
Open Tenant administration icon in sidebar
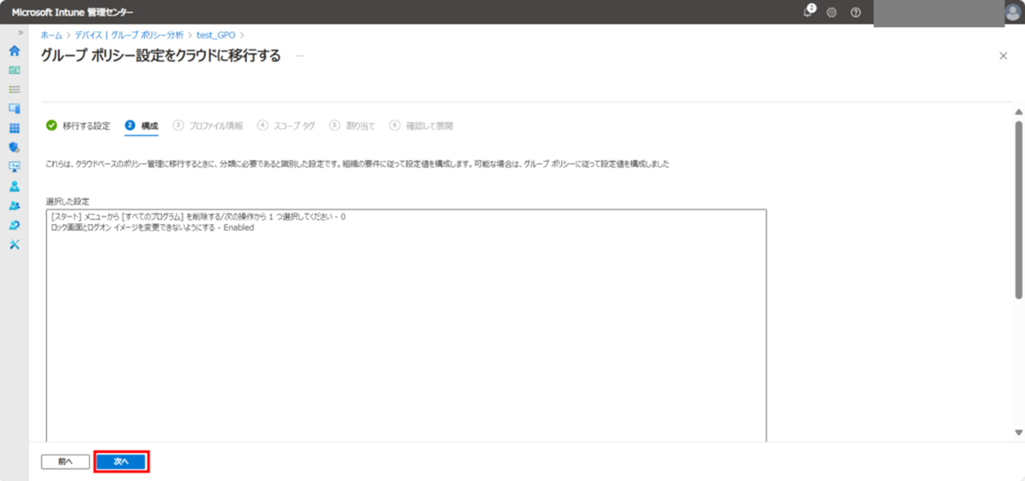tap(14, 226)
